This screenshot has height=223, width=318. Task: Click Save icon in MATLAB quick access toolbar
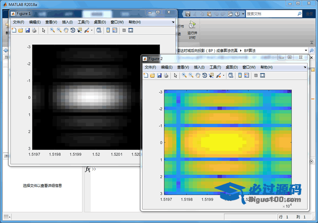(x=188, y=14)
